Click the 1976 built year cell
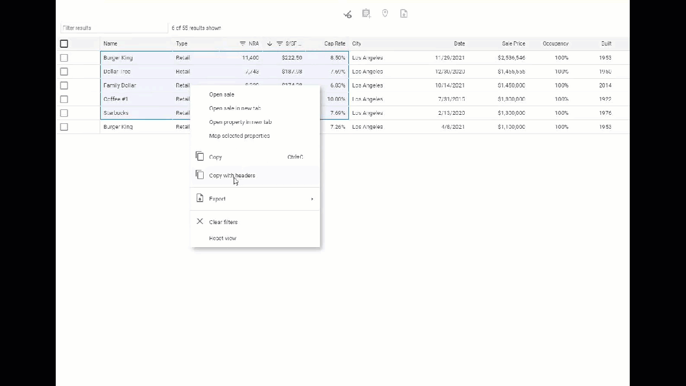 coord(606,113)
